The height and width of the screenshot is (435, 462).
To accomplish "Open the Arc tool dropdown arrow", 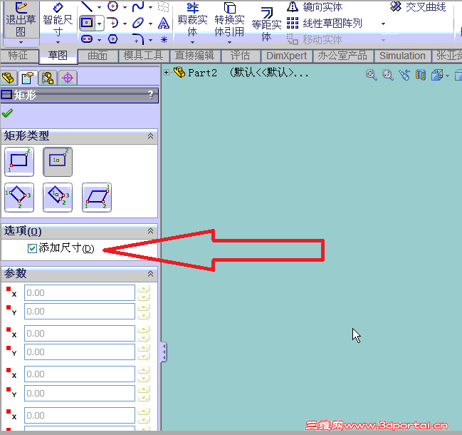I will pyautogui.click(x=125, y=24).
